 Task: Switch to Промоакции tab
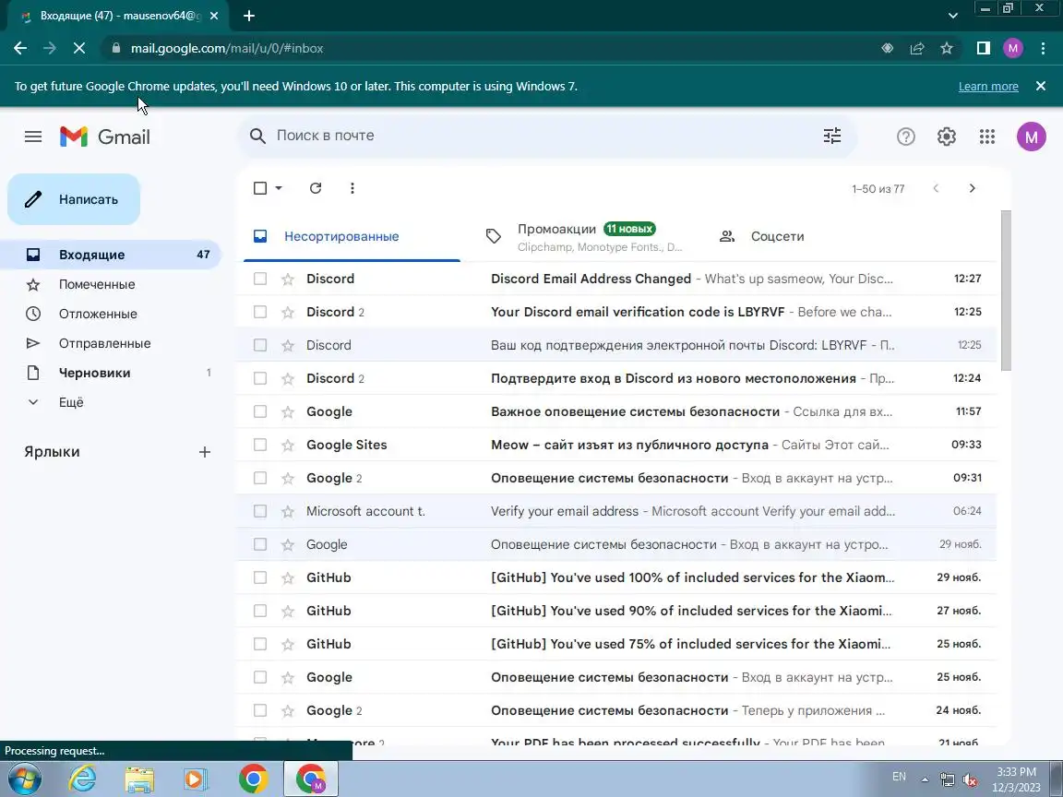[584, 236]
